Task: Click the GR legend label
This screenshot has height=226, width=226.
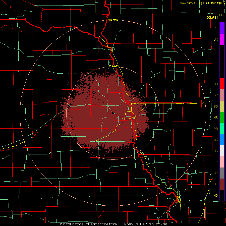Action: pyautogui.click(x=215, y=95)
